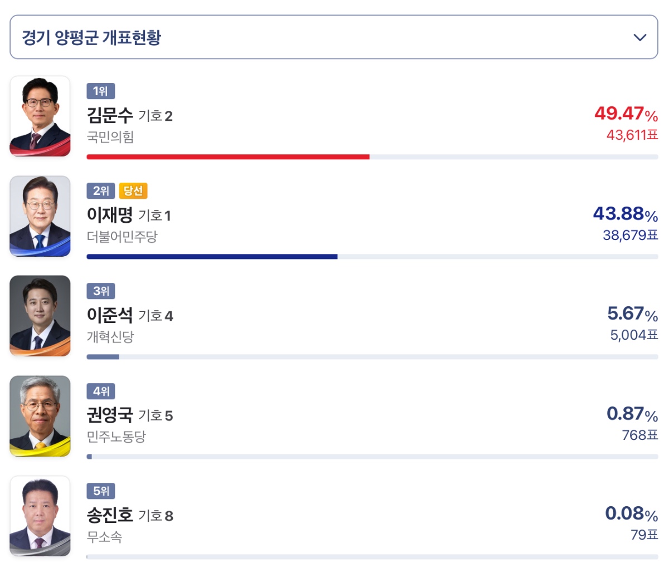
Task: Click the 5위 rank badge
Action: point(100,491)
